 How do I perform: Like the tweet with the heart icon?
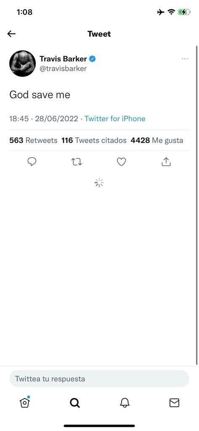[121, 162]
